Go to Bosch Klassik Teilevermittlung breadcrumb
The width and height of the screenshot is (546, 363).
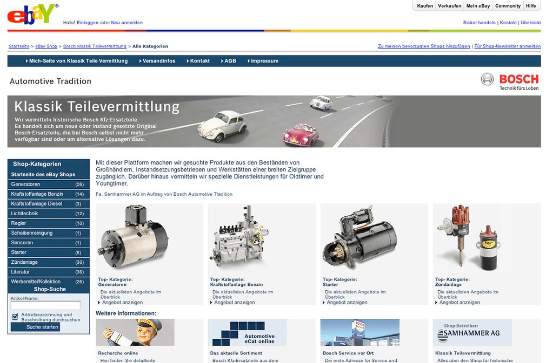point(95,46)
